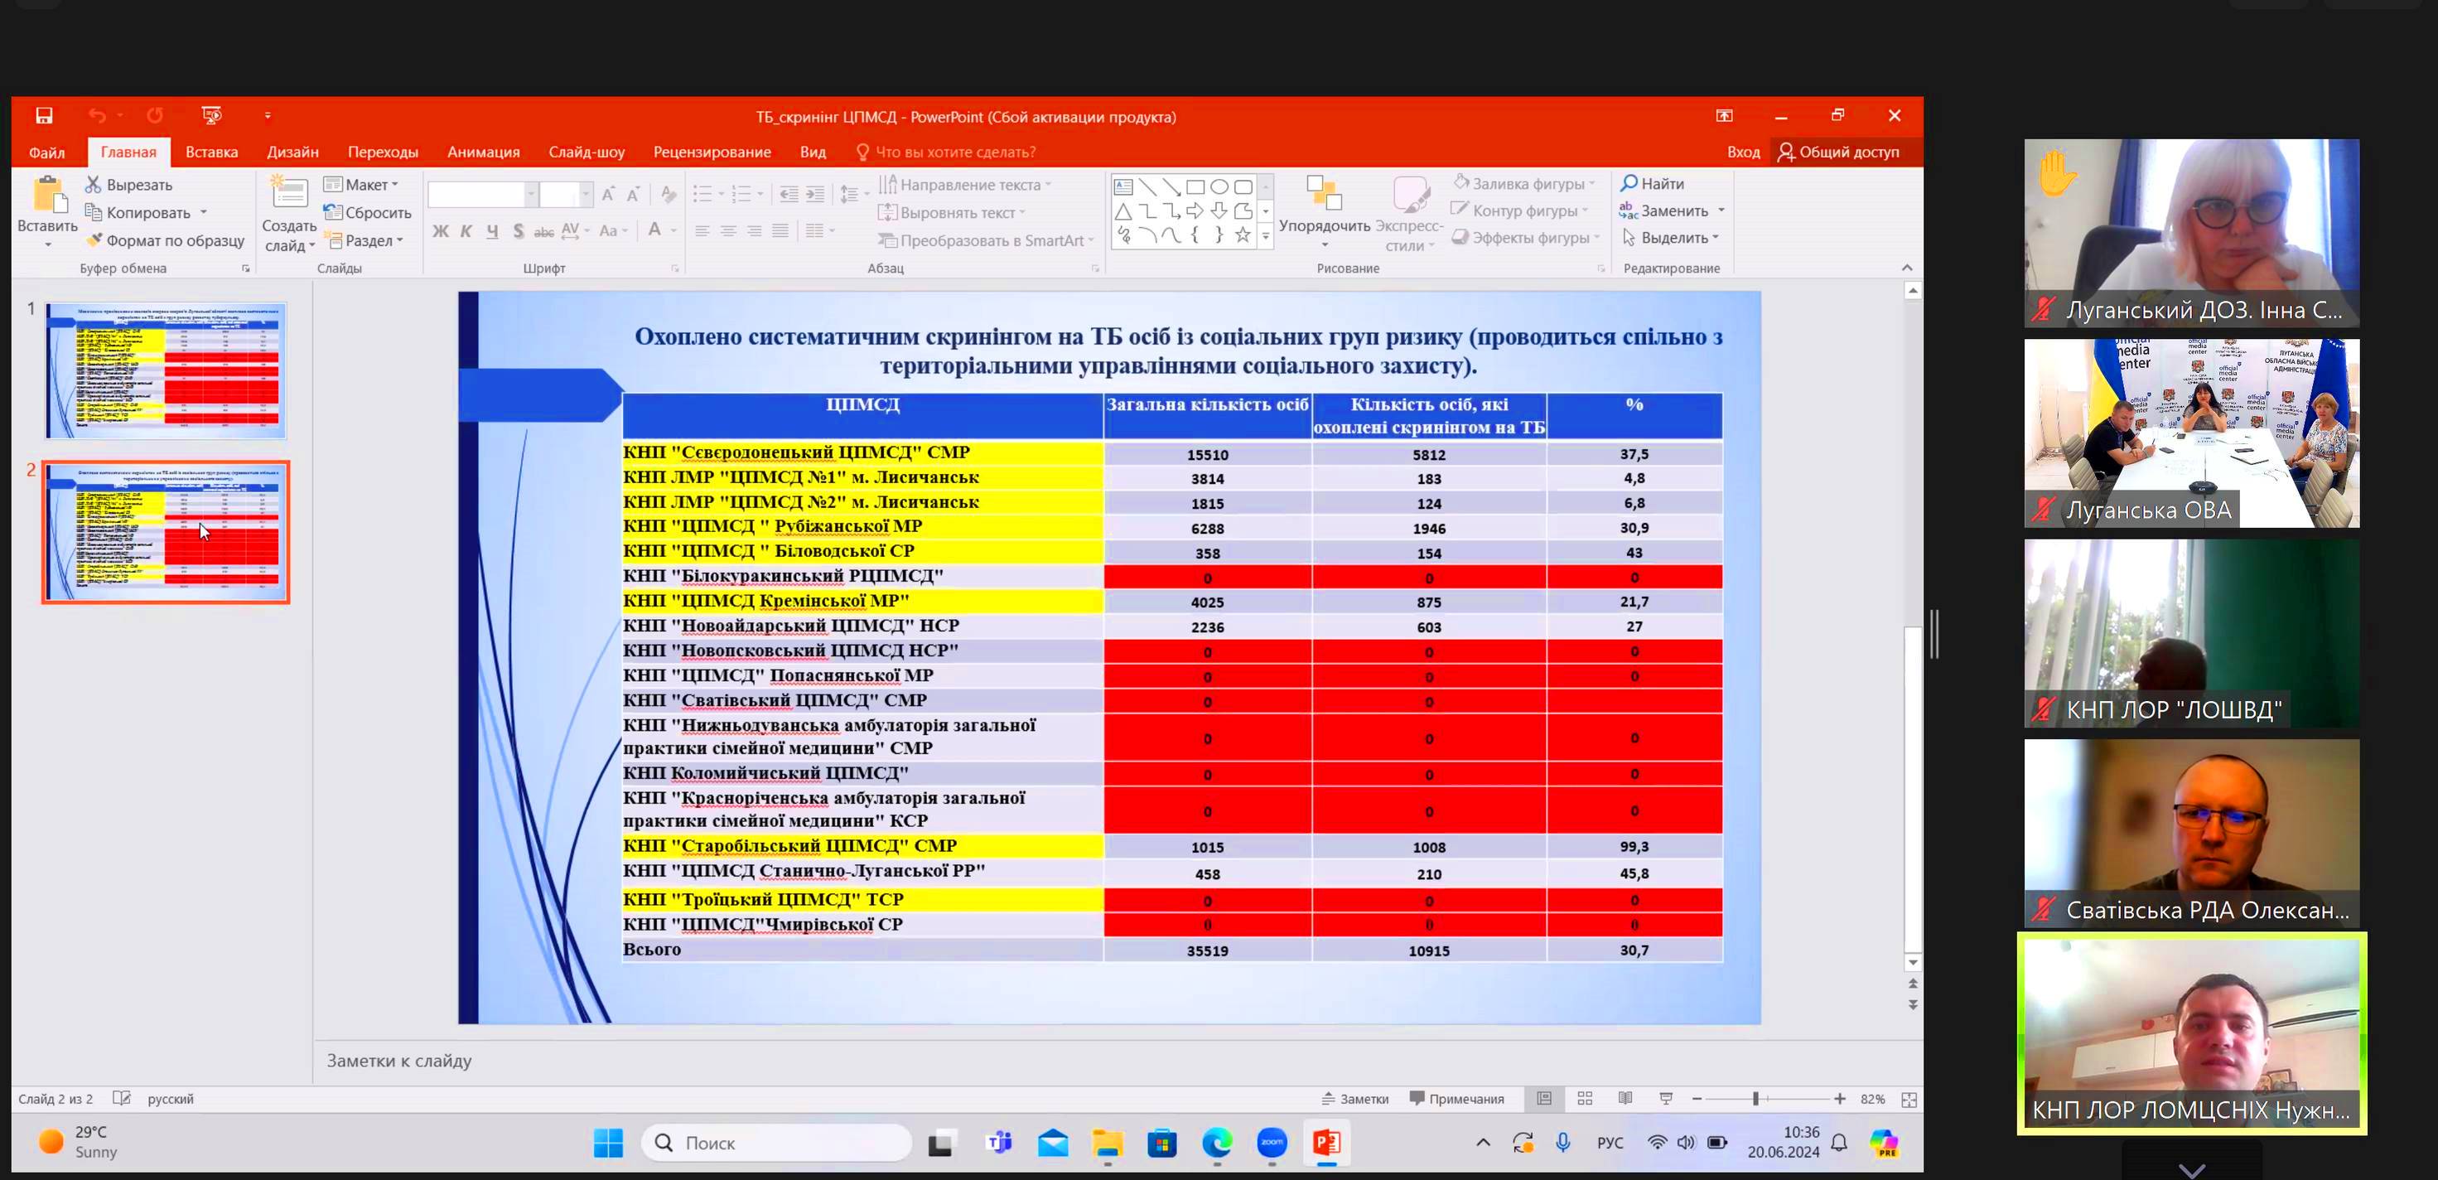Increase font size icon
Screen dimensions: 2438x1180
(x=607, y=194)
